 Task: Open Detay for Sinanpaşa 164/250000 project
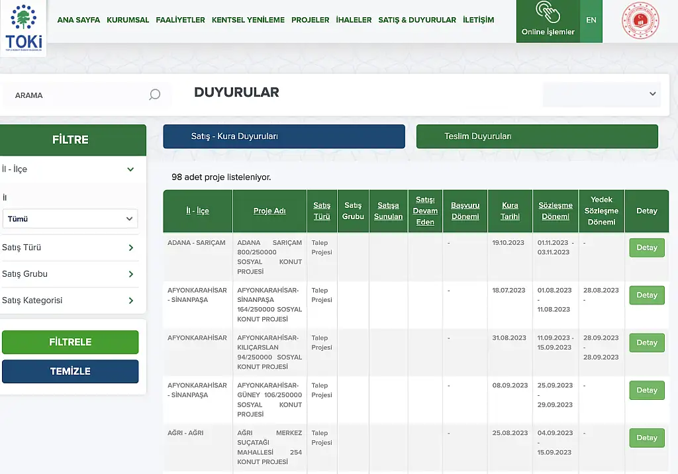(x=647, y=295)
